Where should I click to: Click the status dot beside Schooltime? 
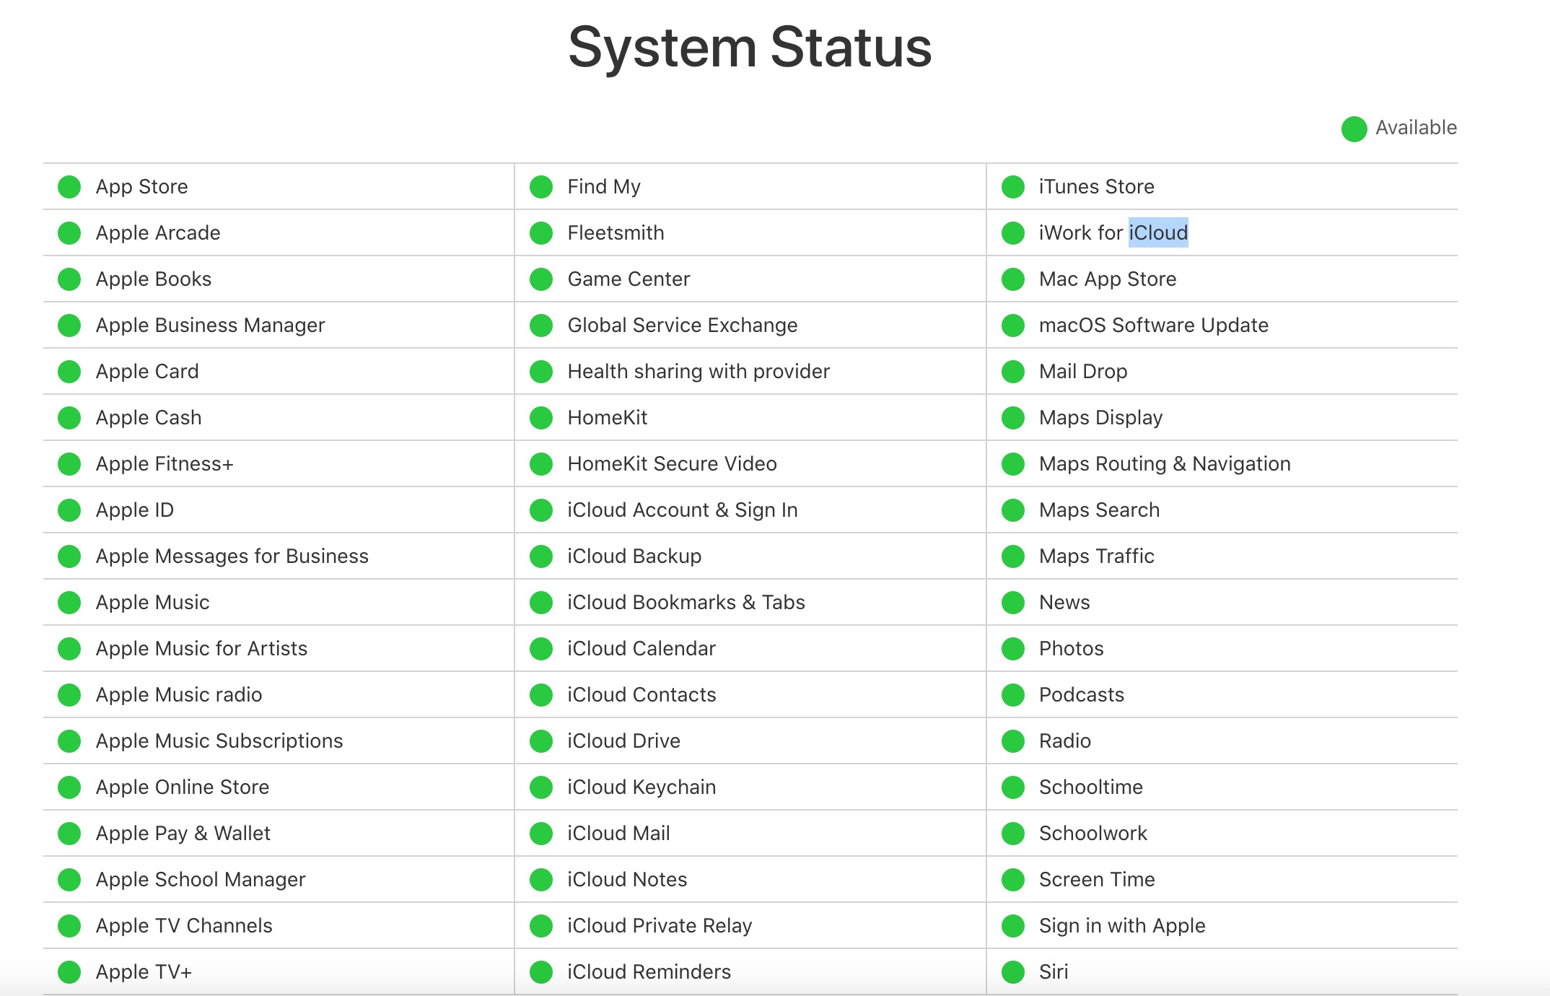1013,787
